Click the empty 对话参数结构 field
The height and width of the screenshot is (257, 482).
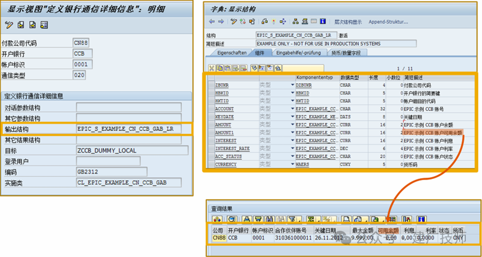(x=128, y=108)
